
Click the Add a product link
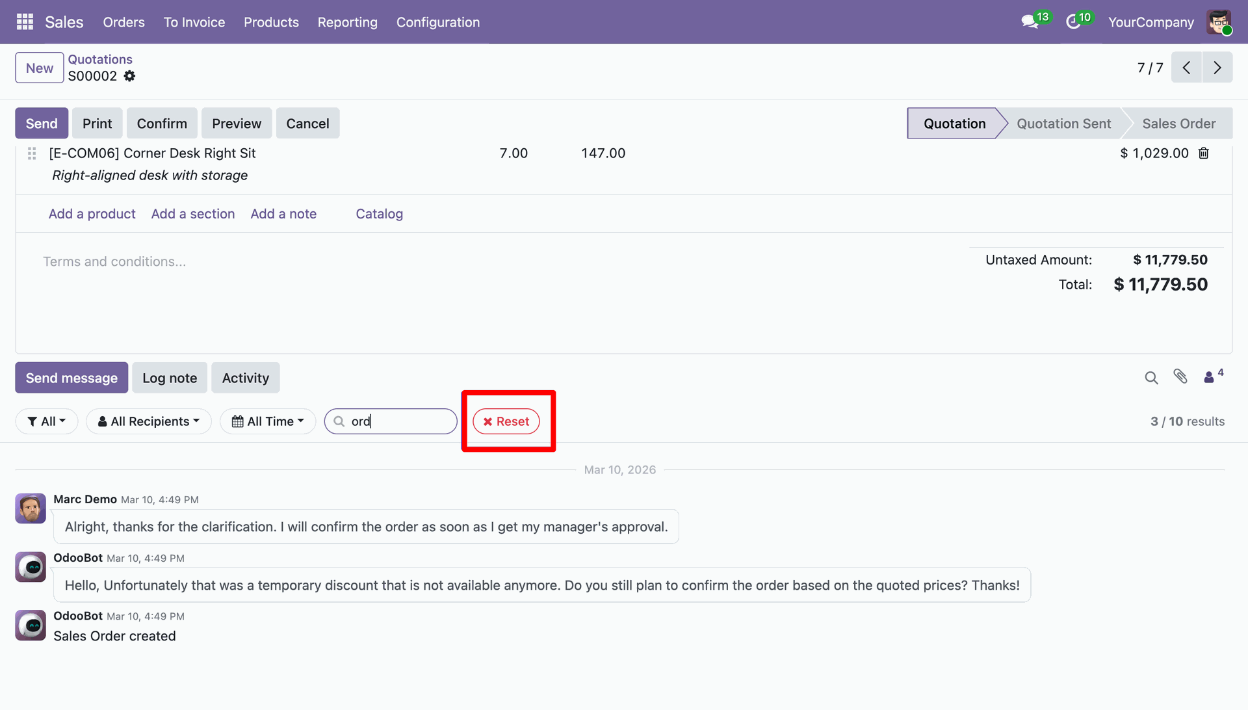(x=92, y=214)
